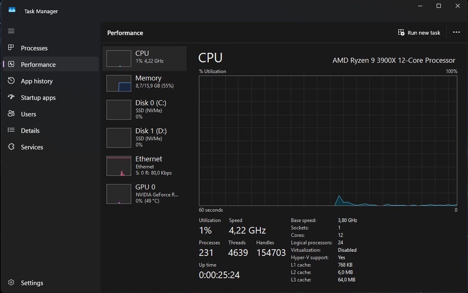Viewport: 468px width, 293px height.
Task: Open App history via its clock icon
Action: 11,81
